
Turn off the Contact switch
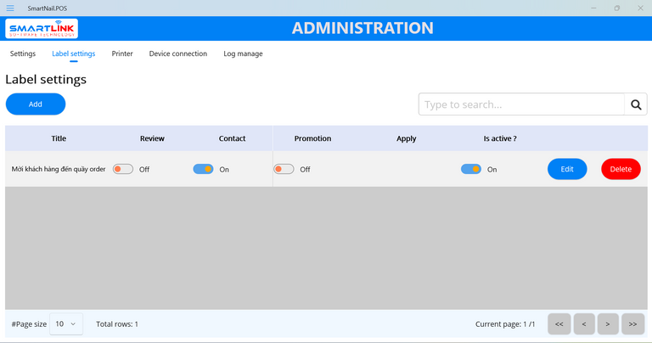pyautogui.click(x=203, y=169)
